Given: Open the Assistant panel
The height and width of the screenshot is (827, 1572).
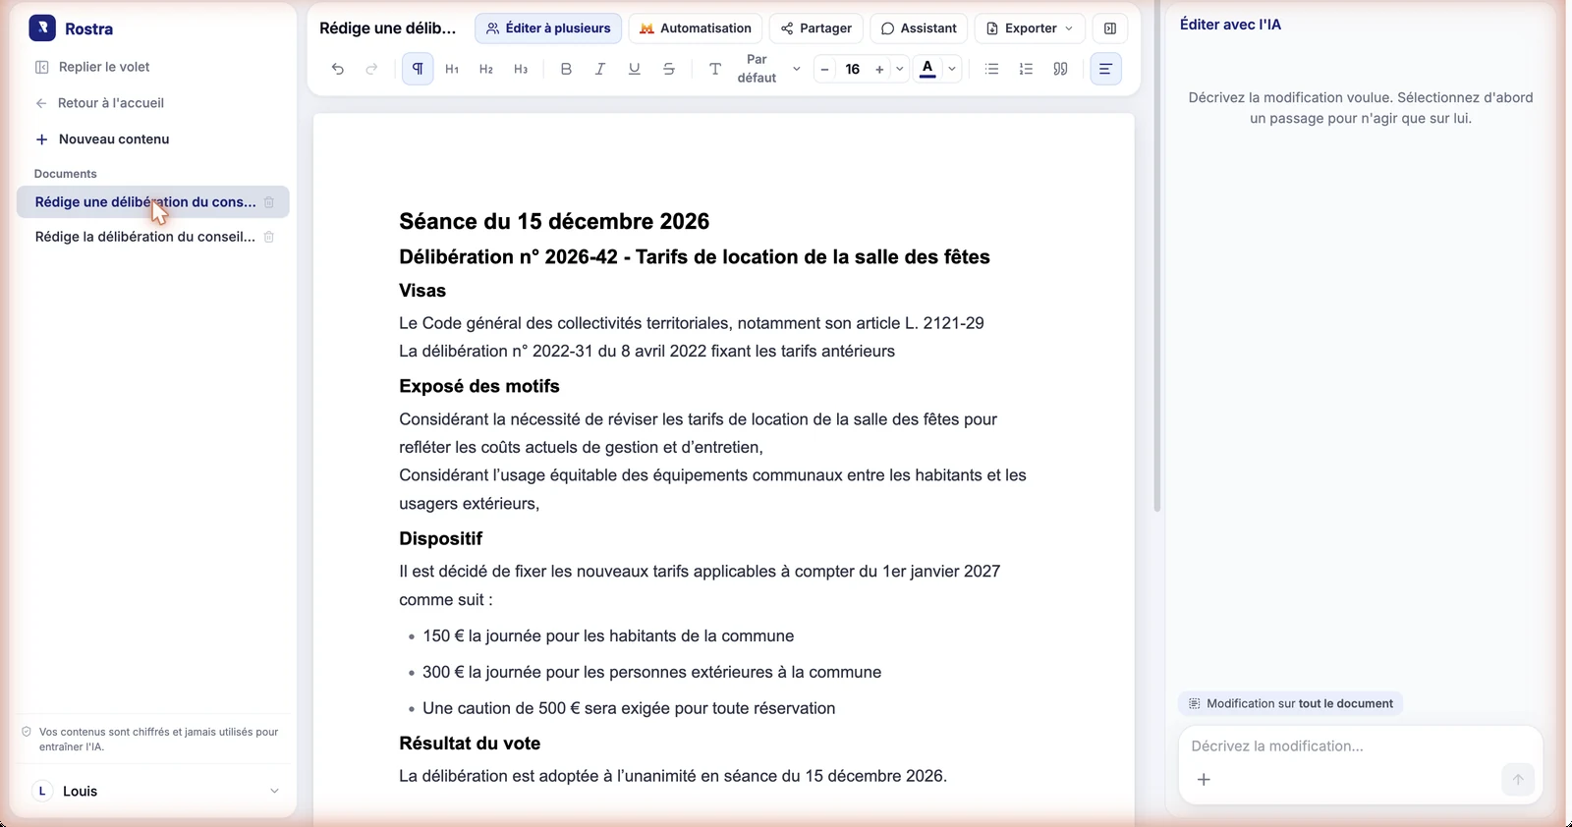Looking at the screenshot, I should coord(919,28).
